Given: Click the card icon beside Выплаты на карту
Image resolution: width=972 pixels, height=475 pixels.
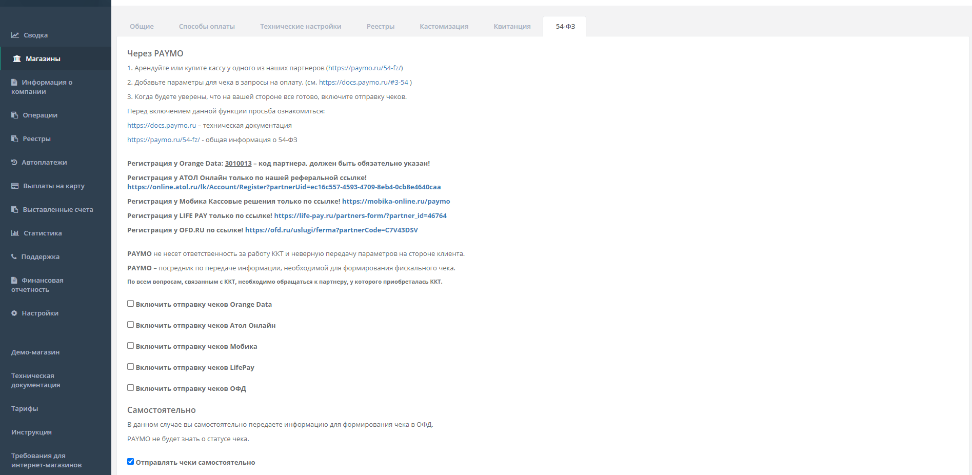Looking at the screenshot, I should coord(15,186).
